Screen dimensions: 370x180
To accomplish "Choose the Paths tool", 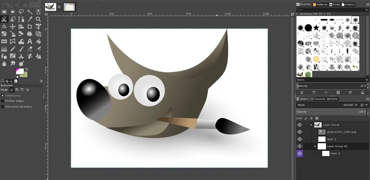I will coord(21,19).
